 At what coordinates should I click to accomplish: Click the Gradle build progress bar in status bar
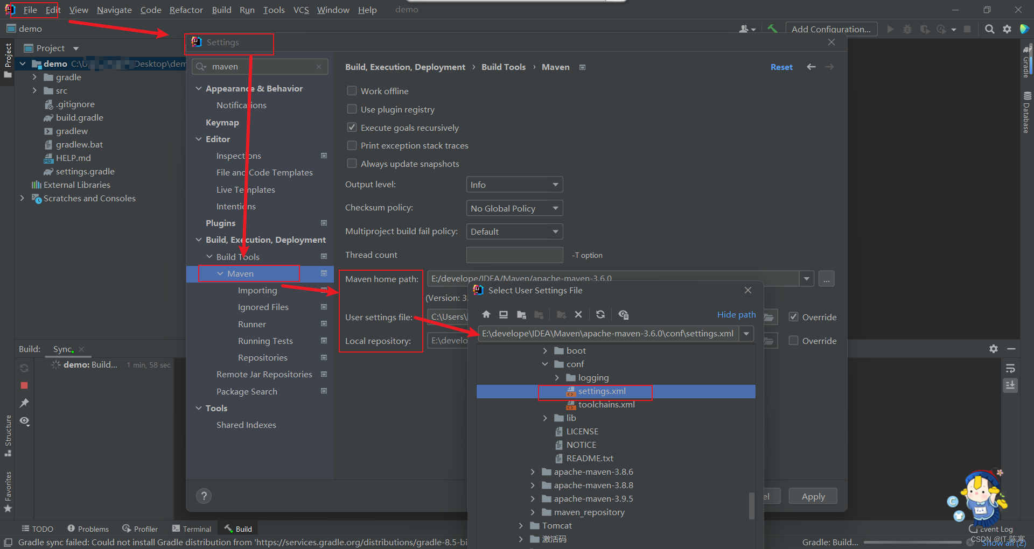click(913, 542)
